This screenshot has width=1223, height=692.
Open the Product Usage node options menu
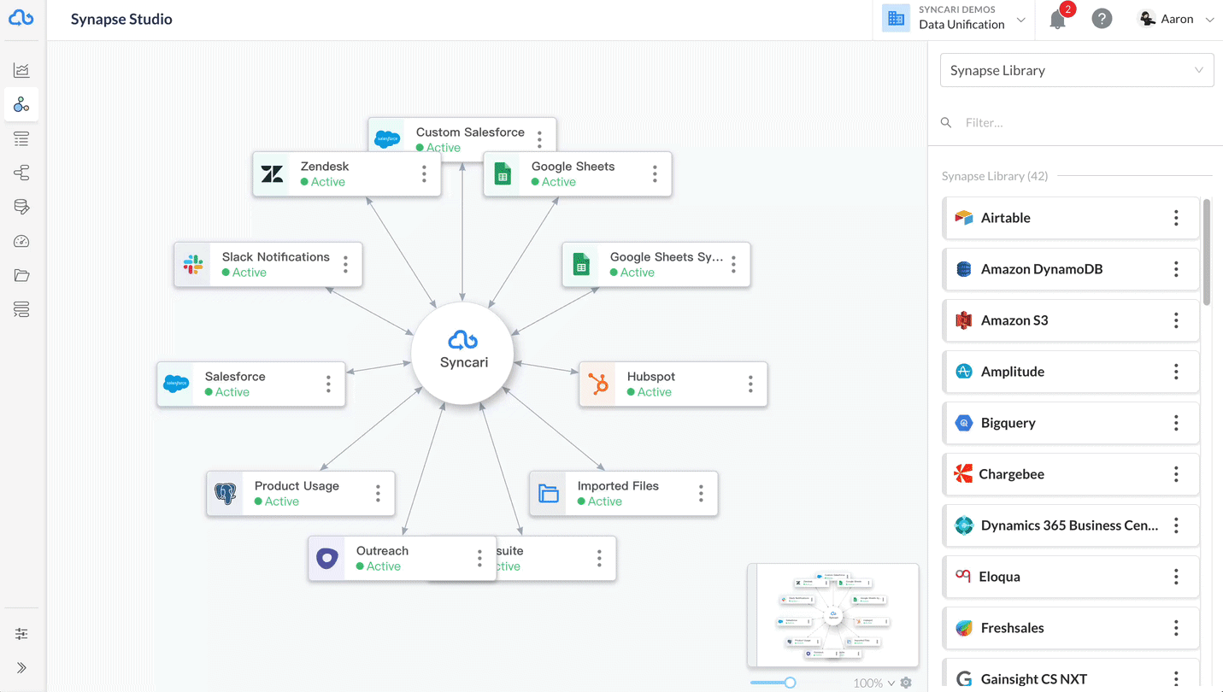[x=378, y=494]
